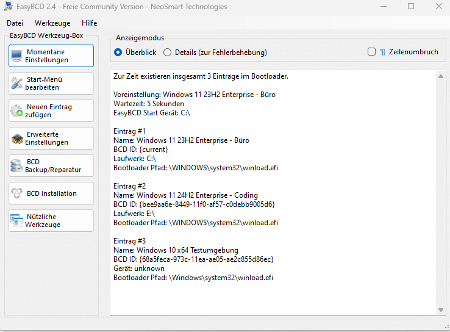Click 'Name: Windows 11 23H2 Enterprise - Büro' line
Screen dimensions: 450x332
(x=181, y=140)
